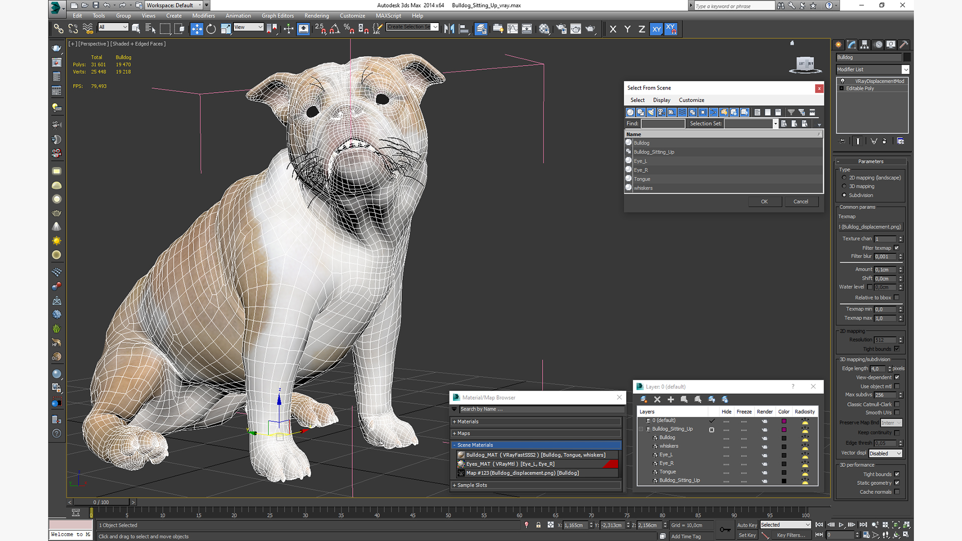Click Configure Modifier Sets icon
This screenshot has width=962, height=541.
pos(900,141)
